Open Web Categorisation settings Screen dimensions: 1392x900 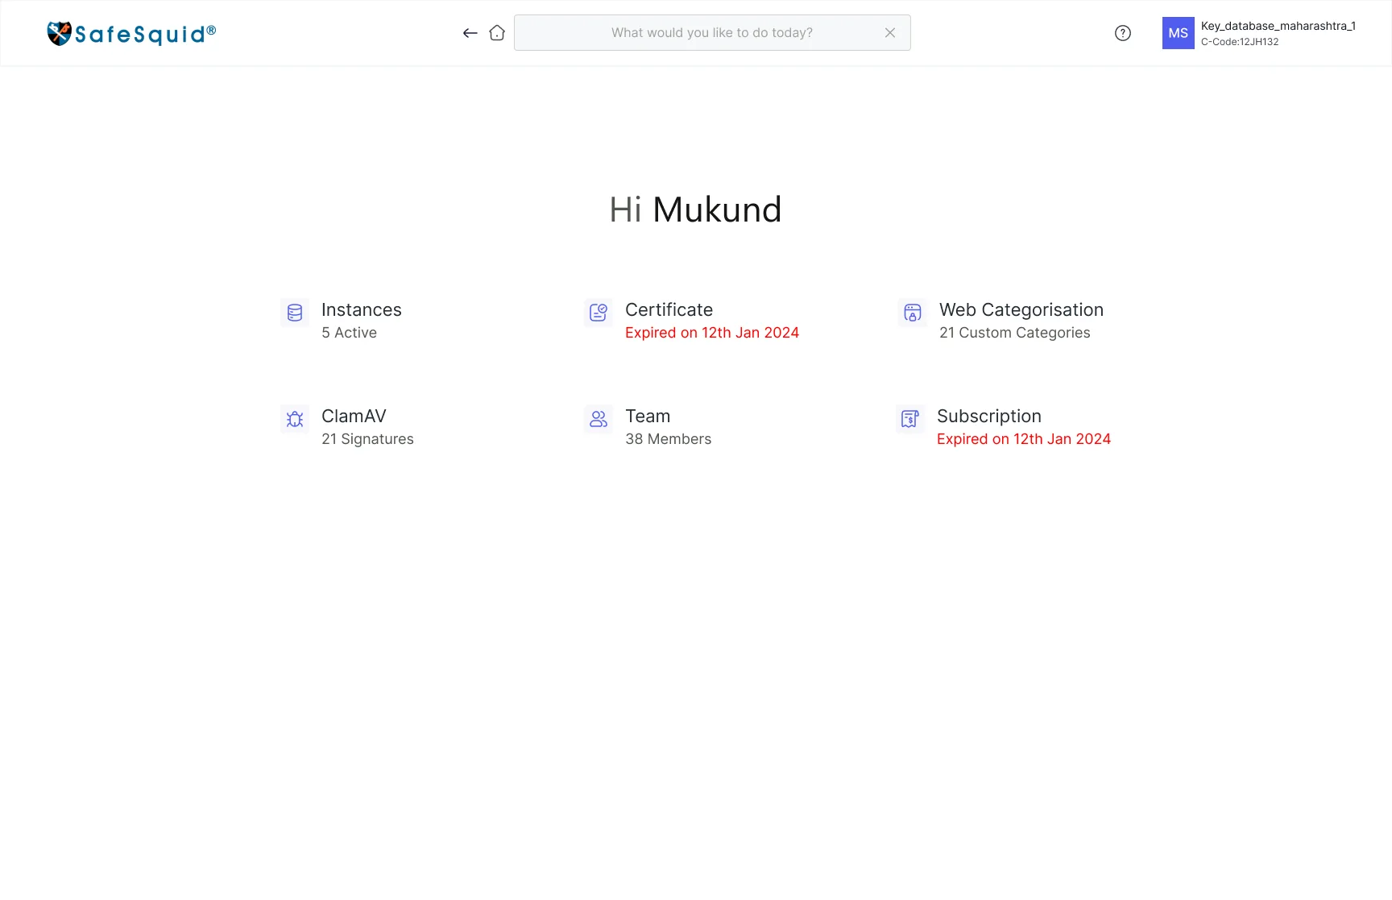(x=1021, y=310)
